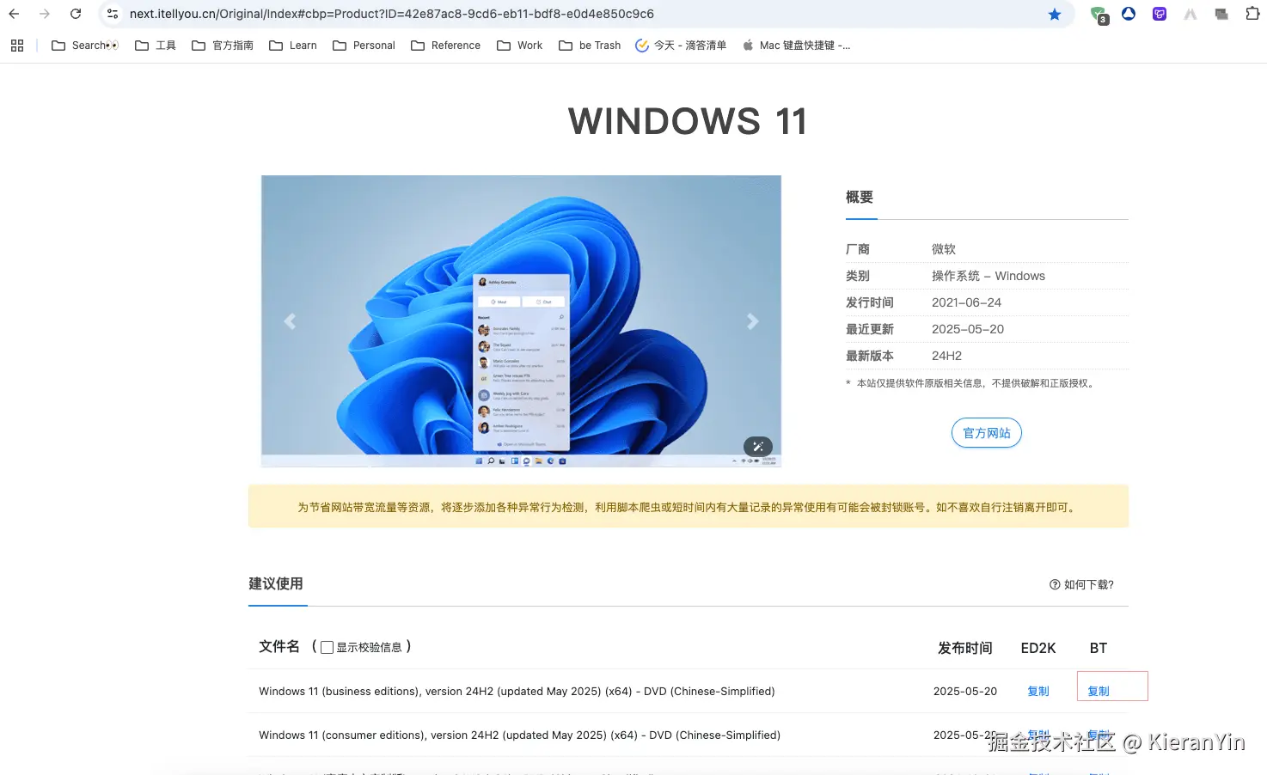1267x775 pixels.
Task: Open the green AdGuard extension with badge 3
Action: pos(1099,15)
